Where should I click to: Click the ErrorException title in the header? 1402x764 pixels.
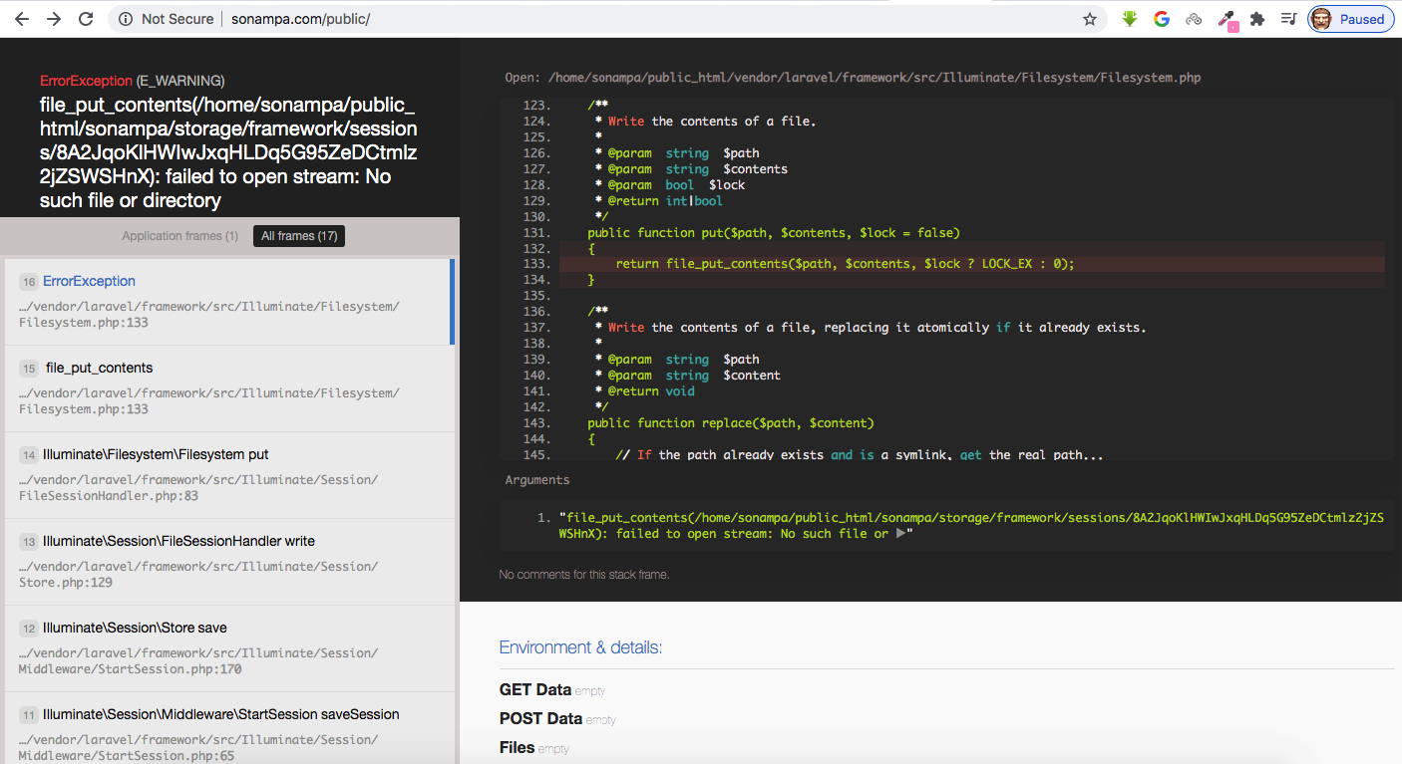[x=86, y=81]
